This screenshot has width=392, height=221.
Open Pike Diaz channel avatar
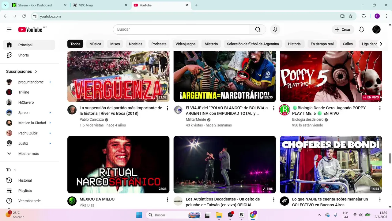click(72, 201)
